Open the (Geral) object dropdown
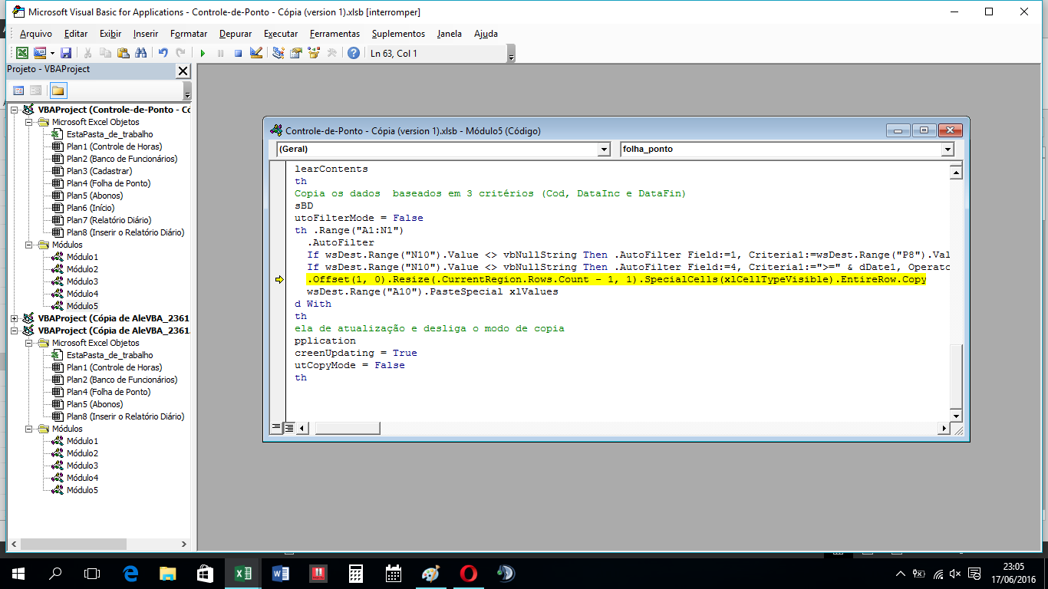 605,150
